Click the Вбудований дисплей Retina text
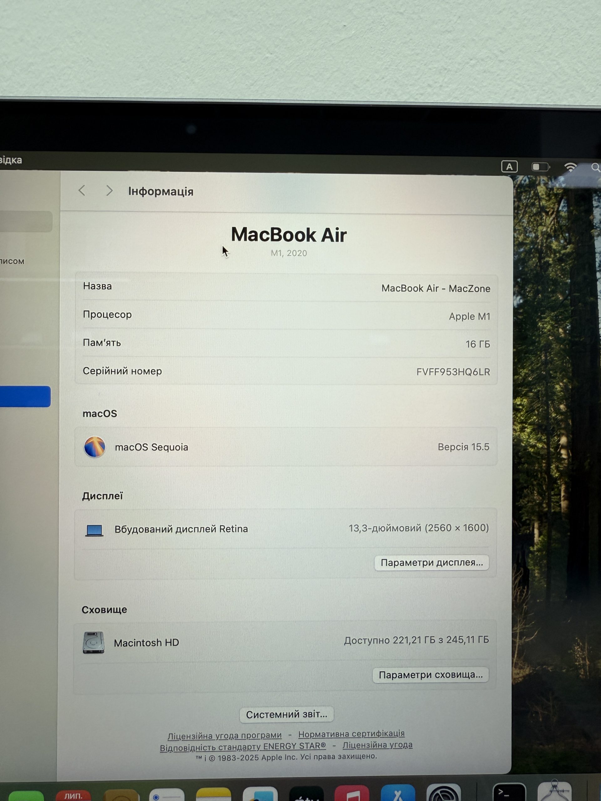 (181, 529)
